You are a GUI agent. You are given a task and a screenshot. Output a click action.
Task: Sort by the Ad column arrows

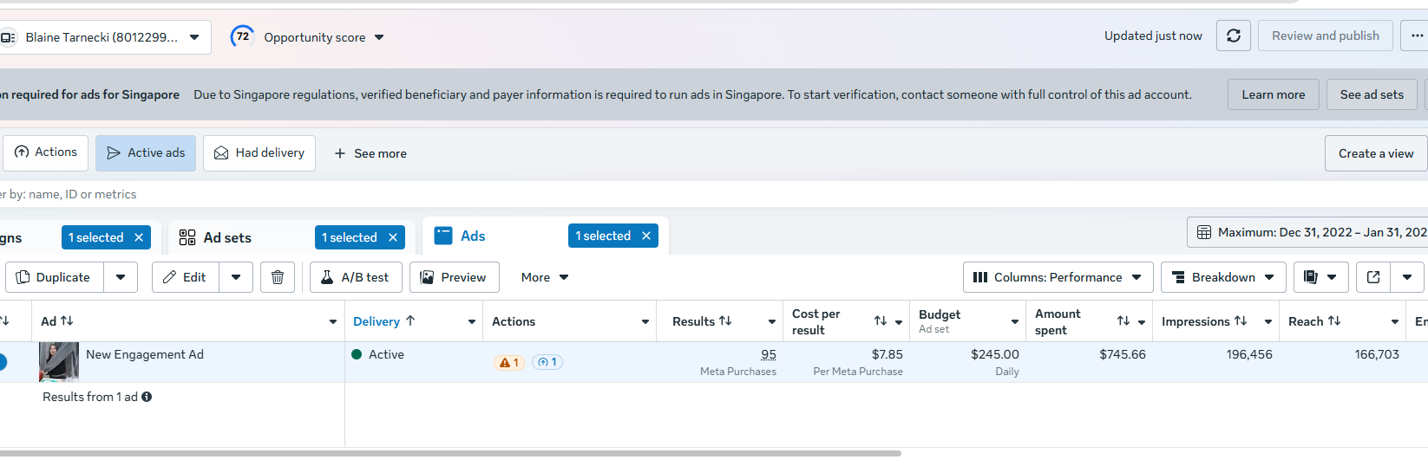(67, 321)
